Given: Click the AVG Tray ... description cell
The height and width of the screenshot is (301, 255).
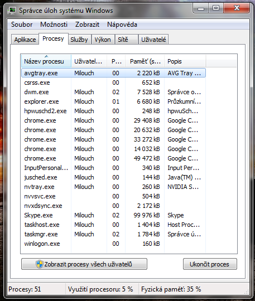Looking at the screenshot, I should (184, 73).
